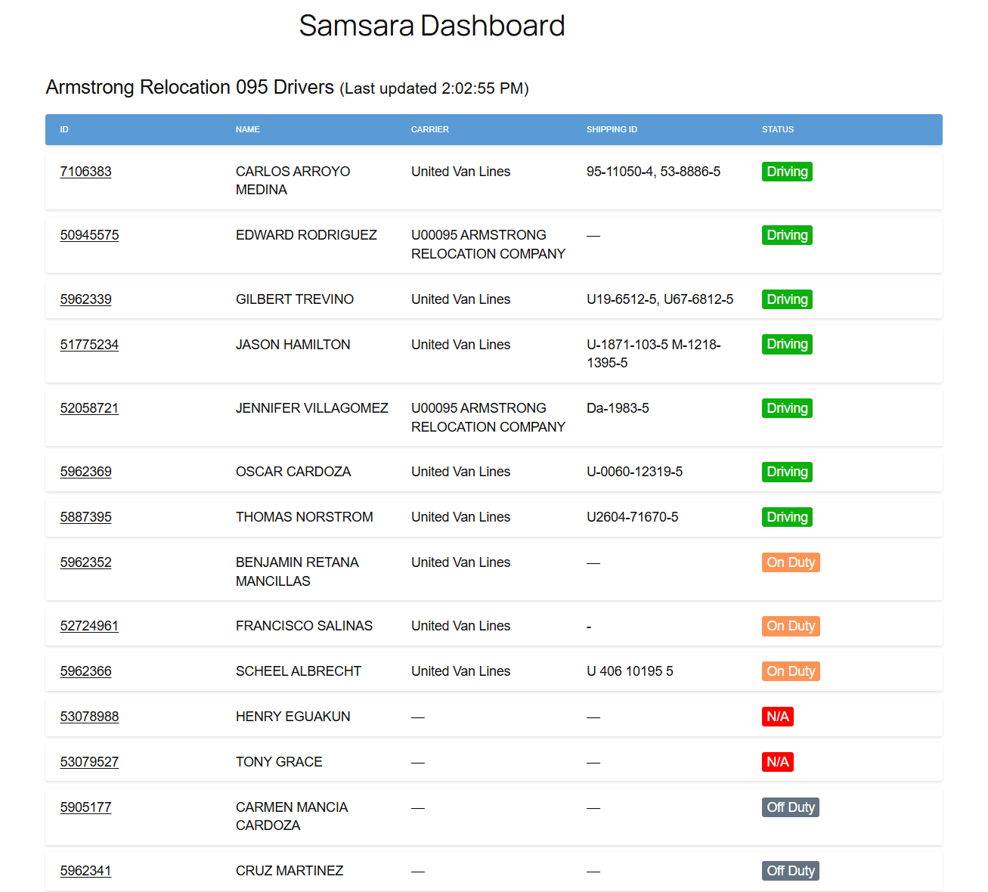Select the name SCHEEL ALBRECHT
The height and width of the screenshot is (892, 988).
[x=299, y=671]
